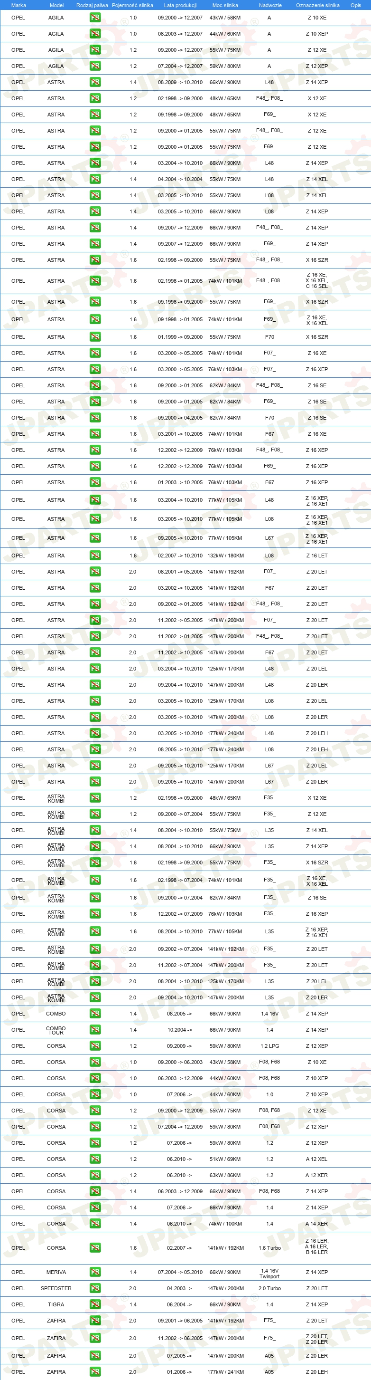Click fuel icon in AGILA Z 12 XE row
The image size is (371, 1380).
(95, 50)
